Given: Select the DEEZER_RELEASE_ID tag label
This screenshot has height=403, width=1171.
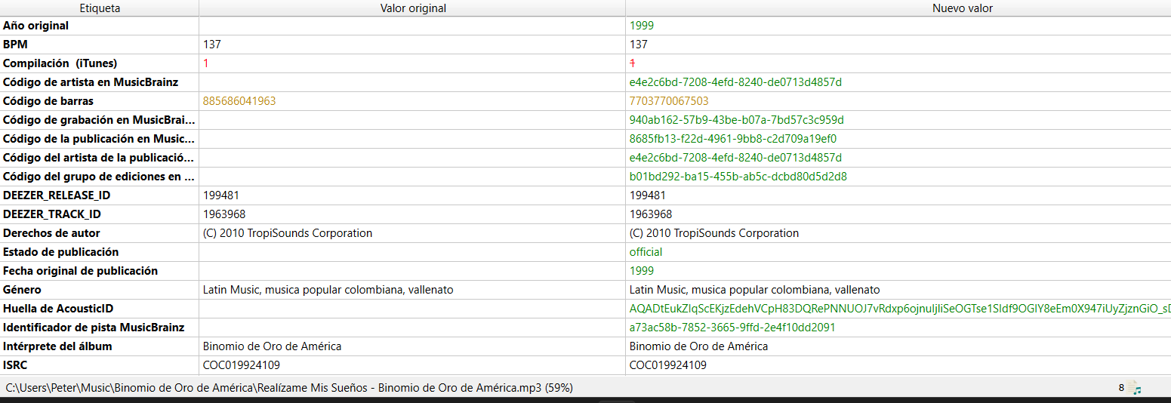Looking at the screenshot, I should click(57, 195).
